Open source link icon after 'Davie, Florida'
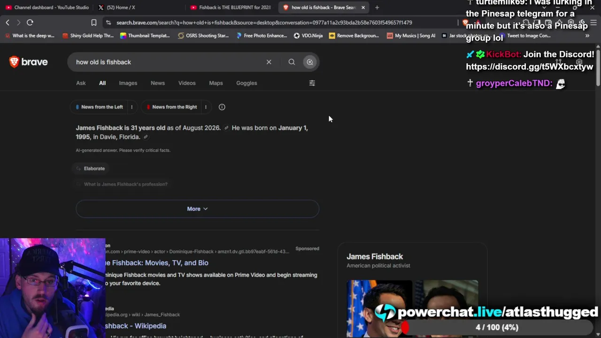601x338 pixels. tap(146, 137)
